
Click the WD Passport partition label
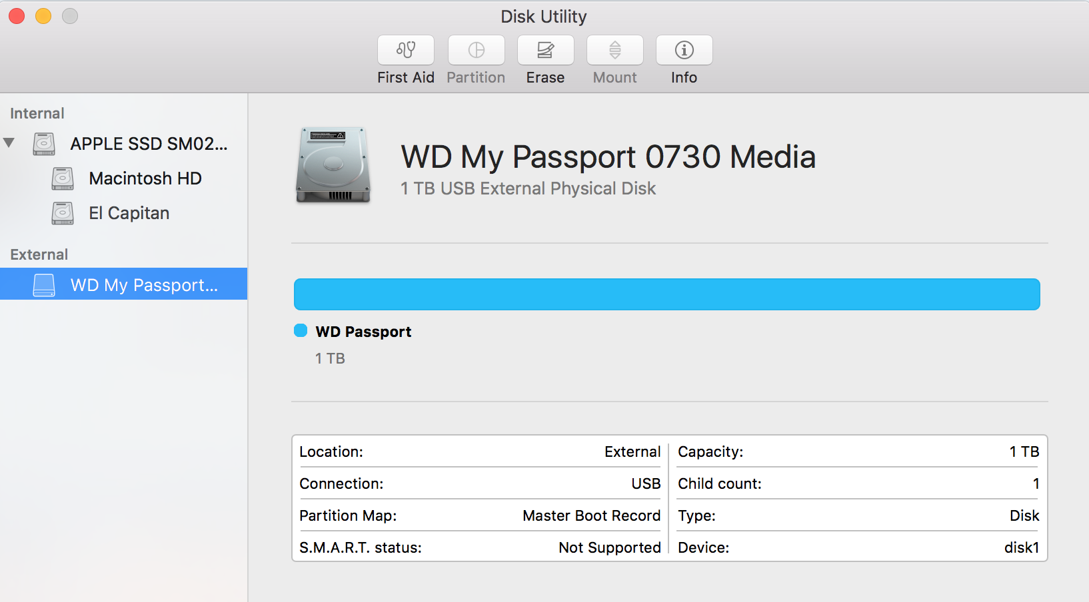363,332
